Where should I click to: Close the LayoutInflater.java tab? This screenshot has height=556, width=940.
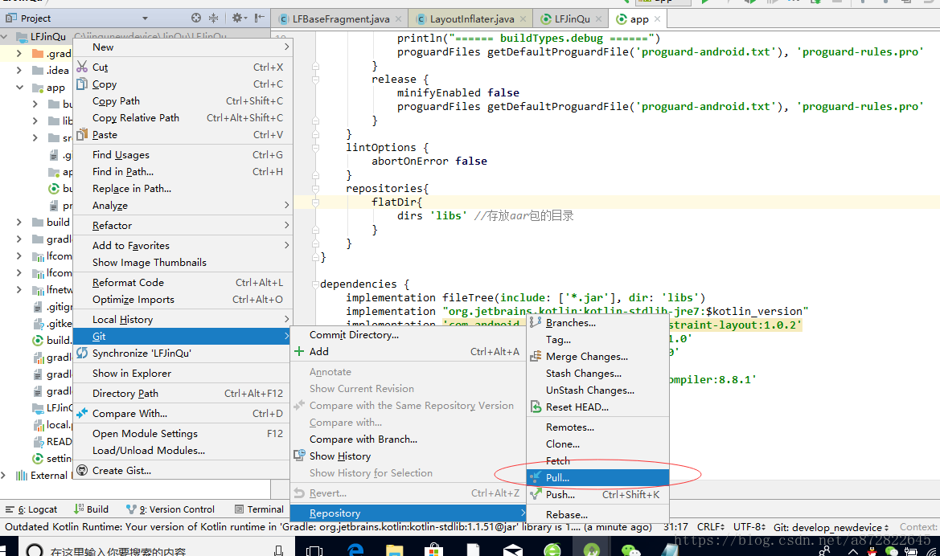click(x=523, y=18)
